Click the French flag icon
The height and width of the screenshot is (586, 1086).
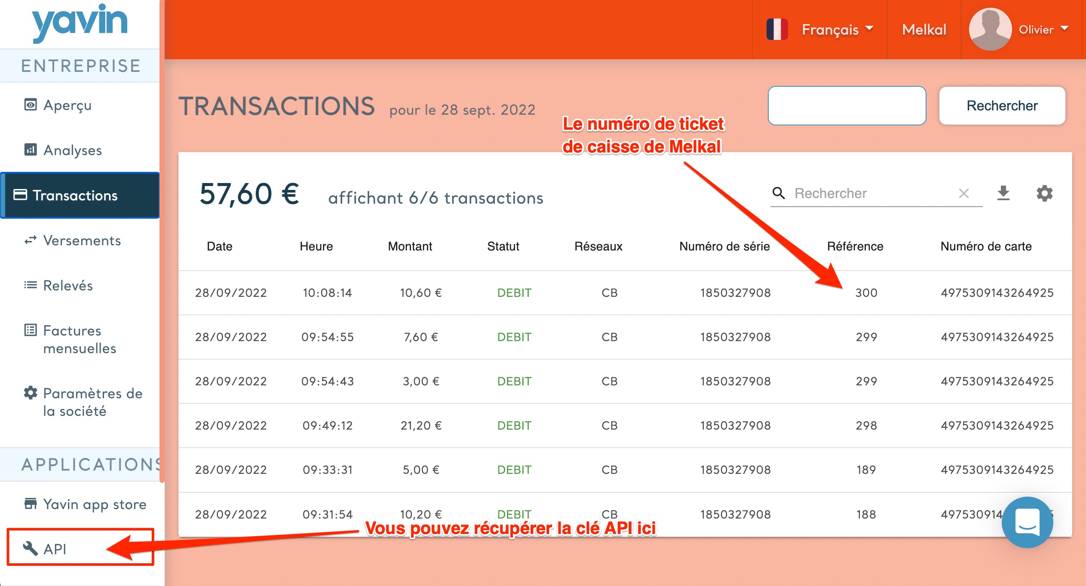(777, 29)
